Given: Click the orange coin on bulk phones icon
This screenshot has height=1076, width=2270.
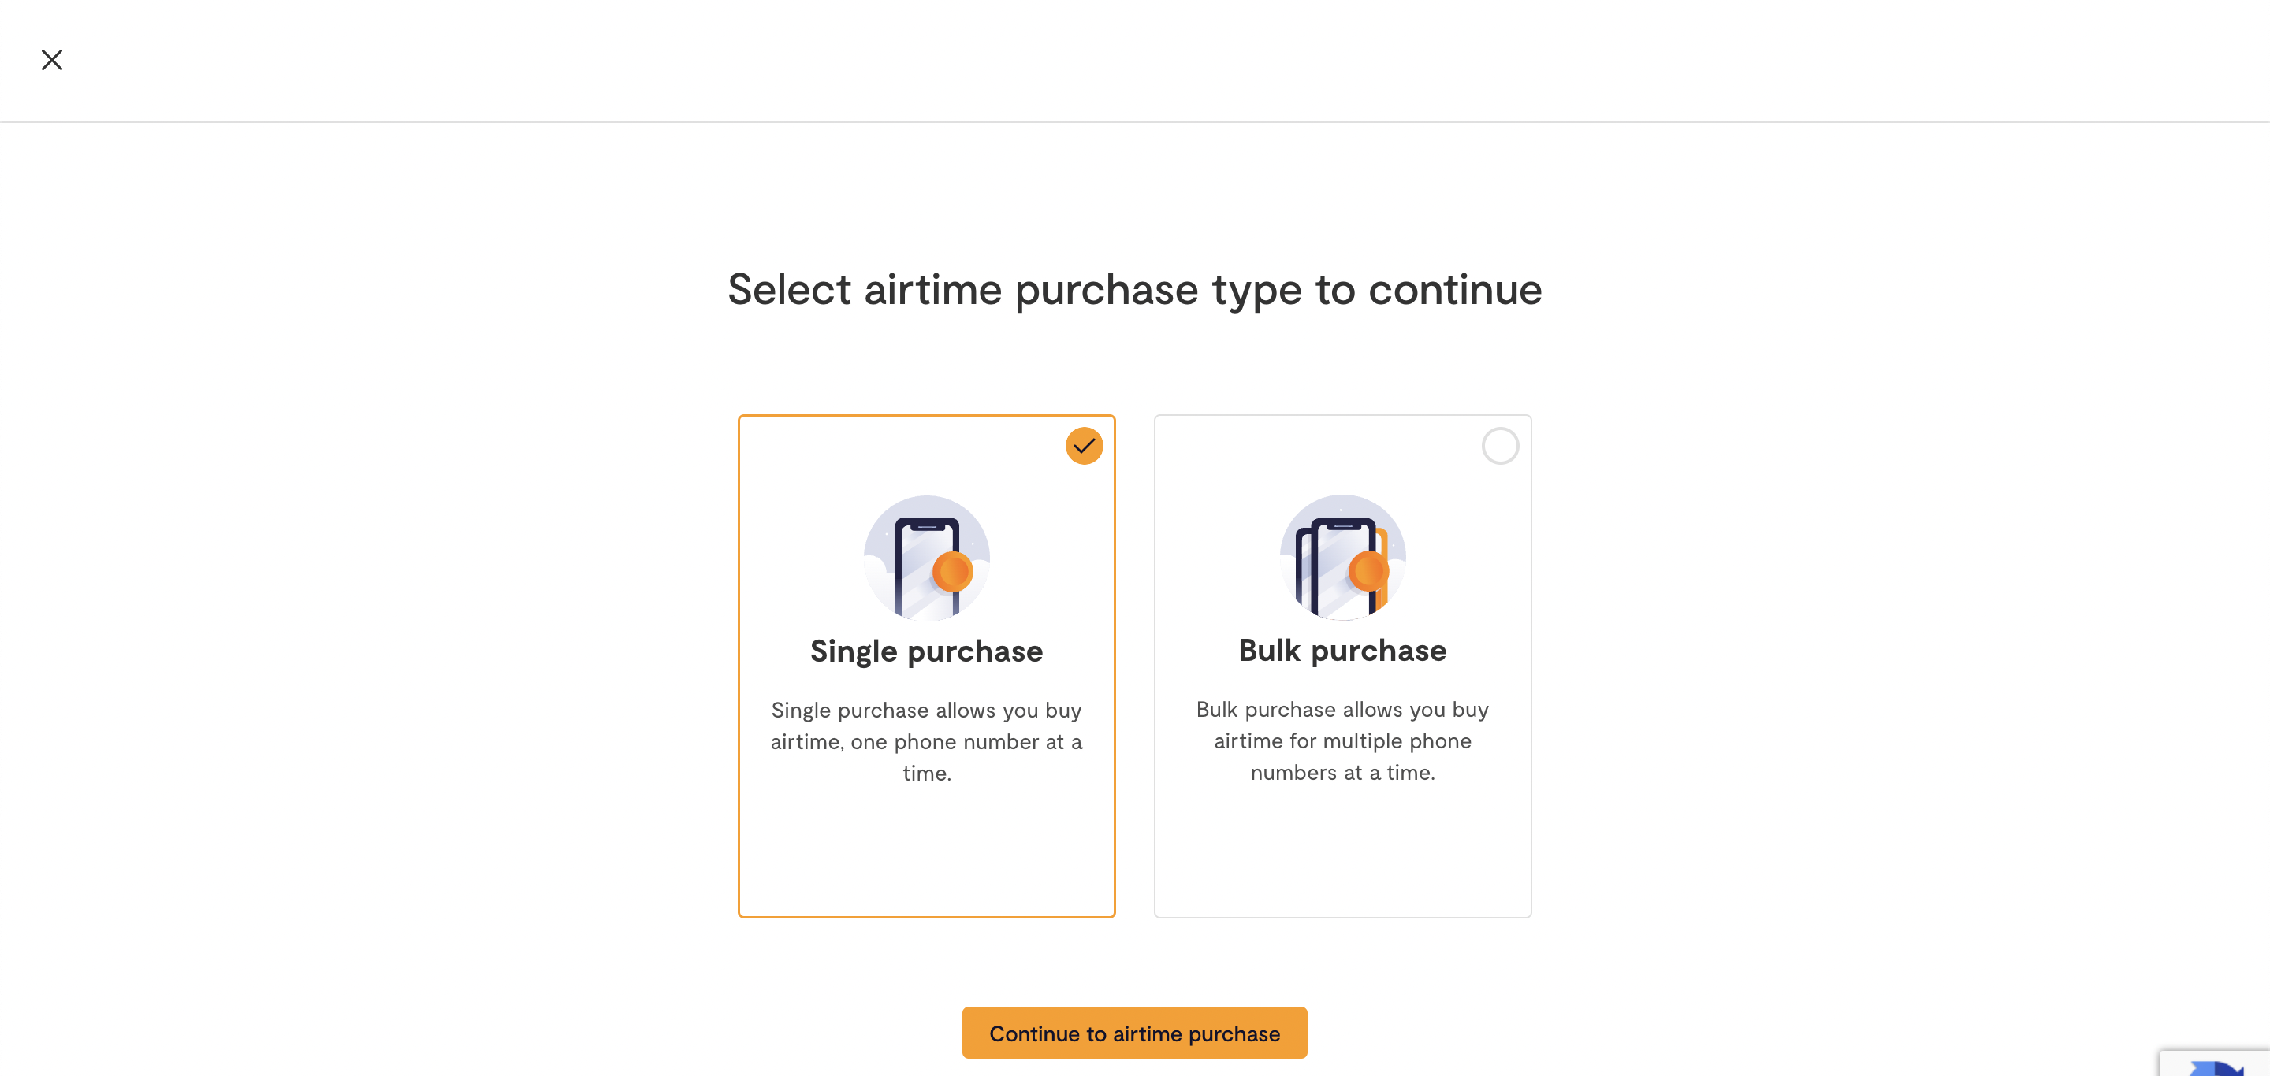Looking at the screenshot, I should pos(1368,571).
